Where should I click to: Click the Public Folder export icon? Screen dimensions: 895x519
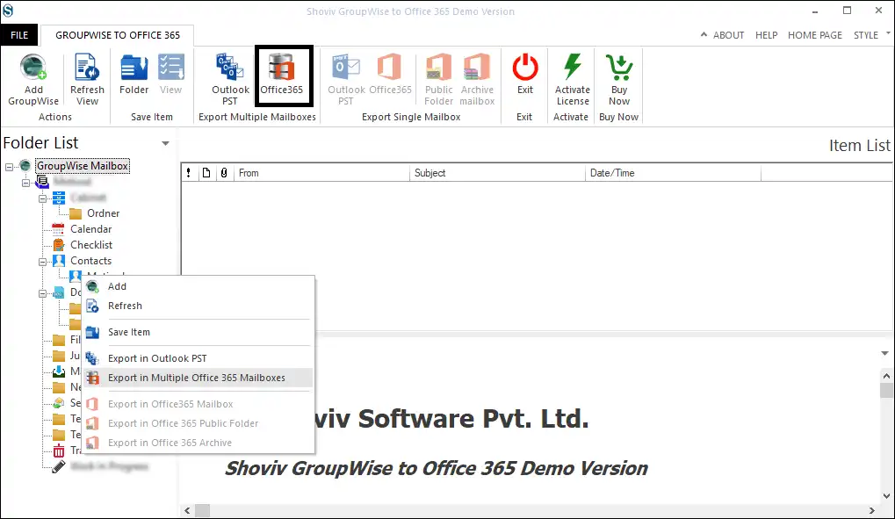click(438, 67)
